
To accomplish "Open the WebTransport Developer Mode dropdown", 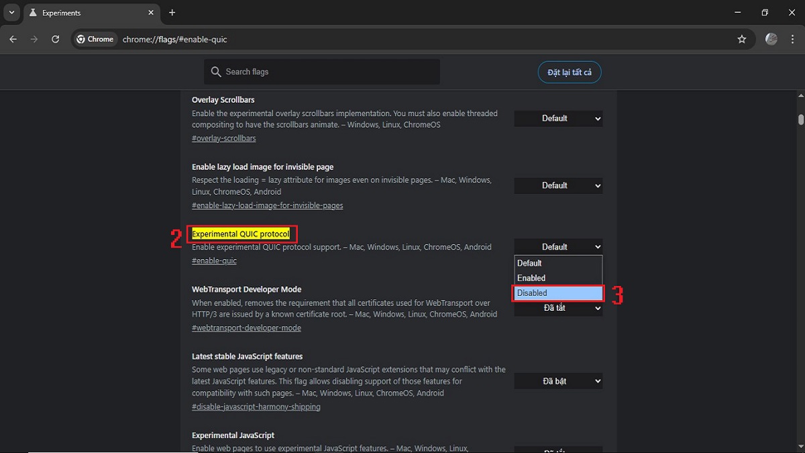I will 558,308.
